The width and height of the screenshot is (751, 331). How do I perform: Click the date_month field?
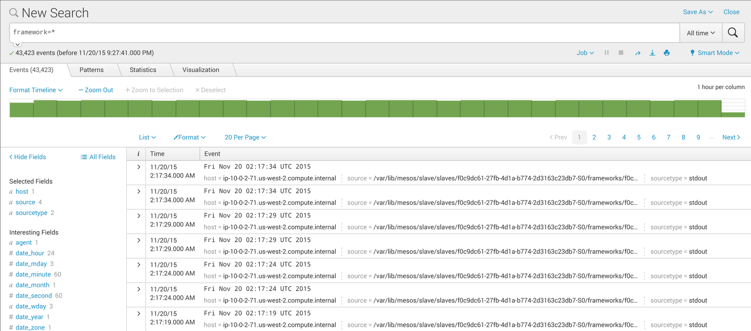coord(32,285)
